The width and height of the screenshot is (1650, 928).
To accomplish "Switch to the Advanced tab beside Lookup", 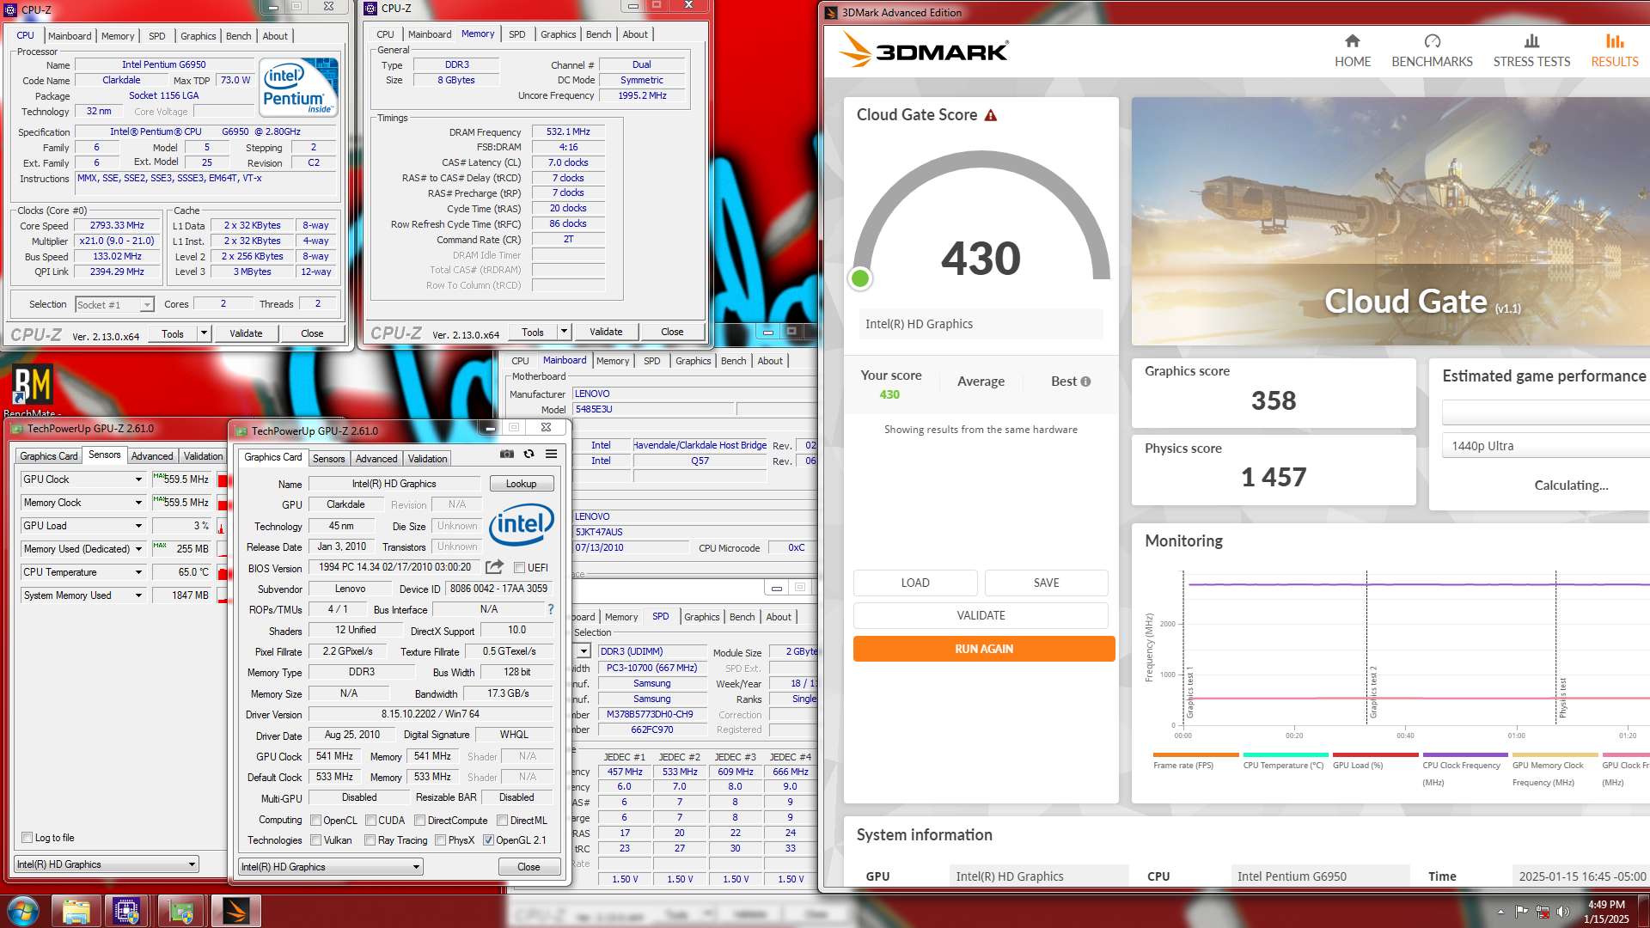I will tap(376, 459).
